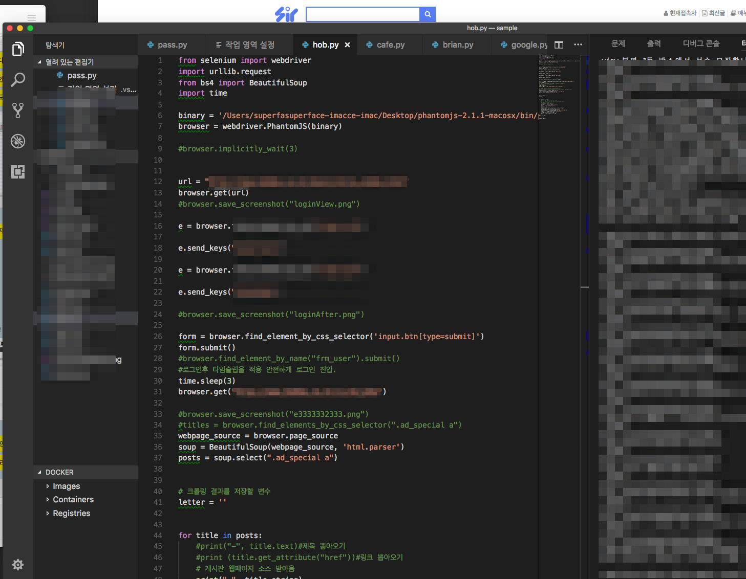The image size is (746, 579).
Task: Open the Search view icon
Action: click(18, 79)
